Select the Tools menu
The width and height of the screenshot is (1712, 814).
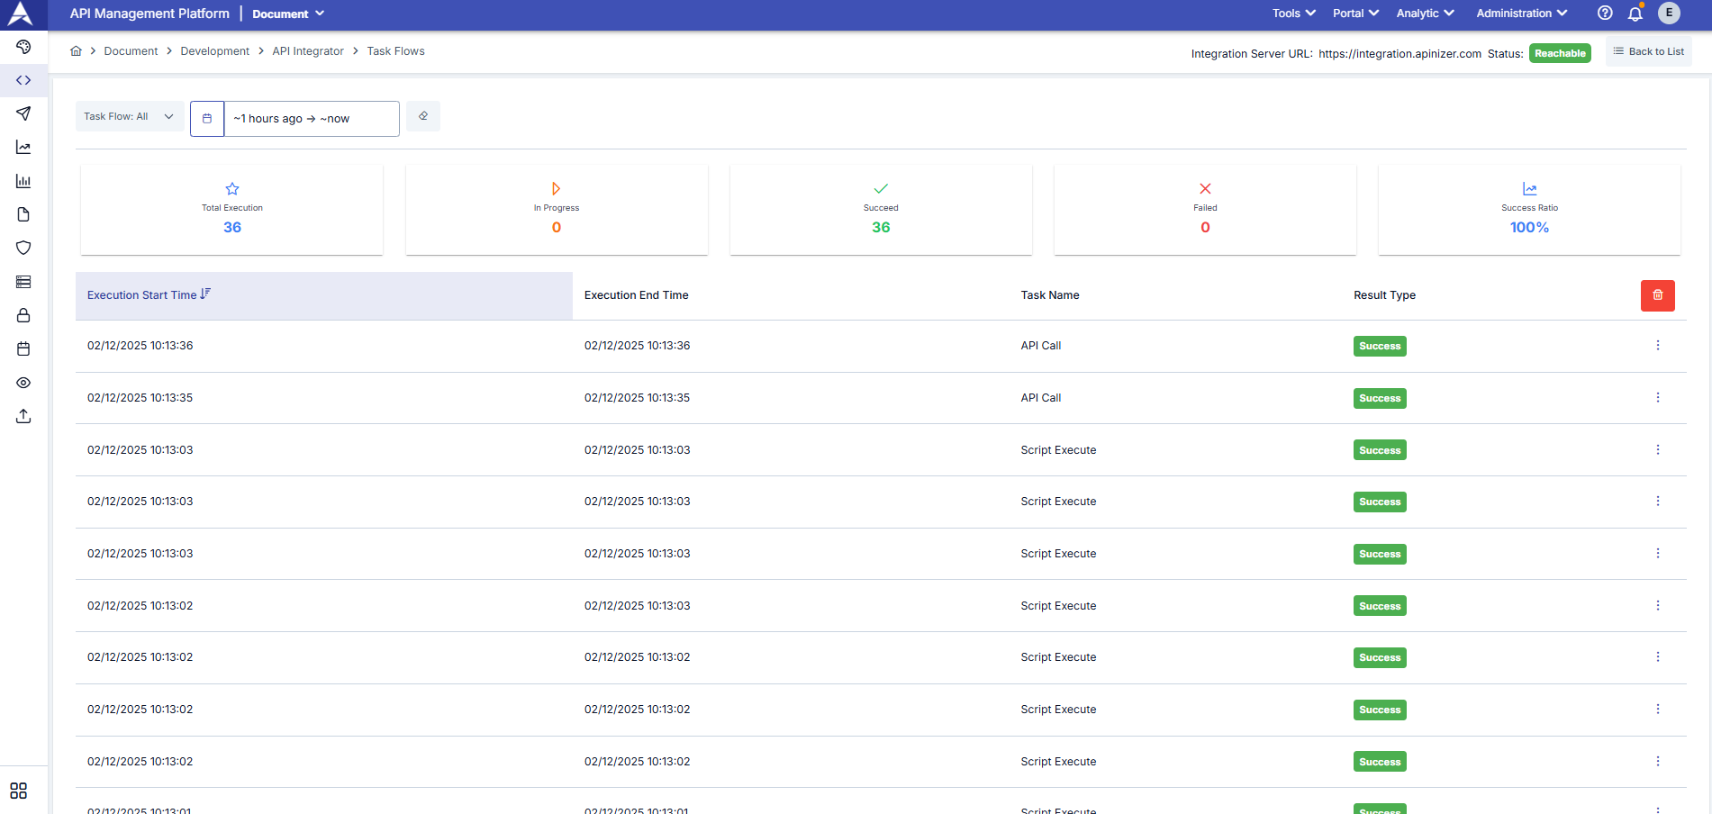(x=1292, y=14)
